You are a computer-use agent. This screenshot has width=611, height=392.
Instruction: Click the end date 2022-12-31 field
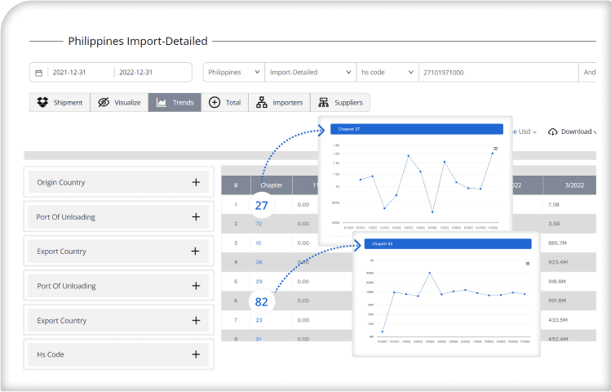coord(135,73)
